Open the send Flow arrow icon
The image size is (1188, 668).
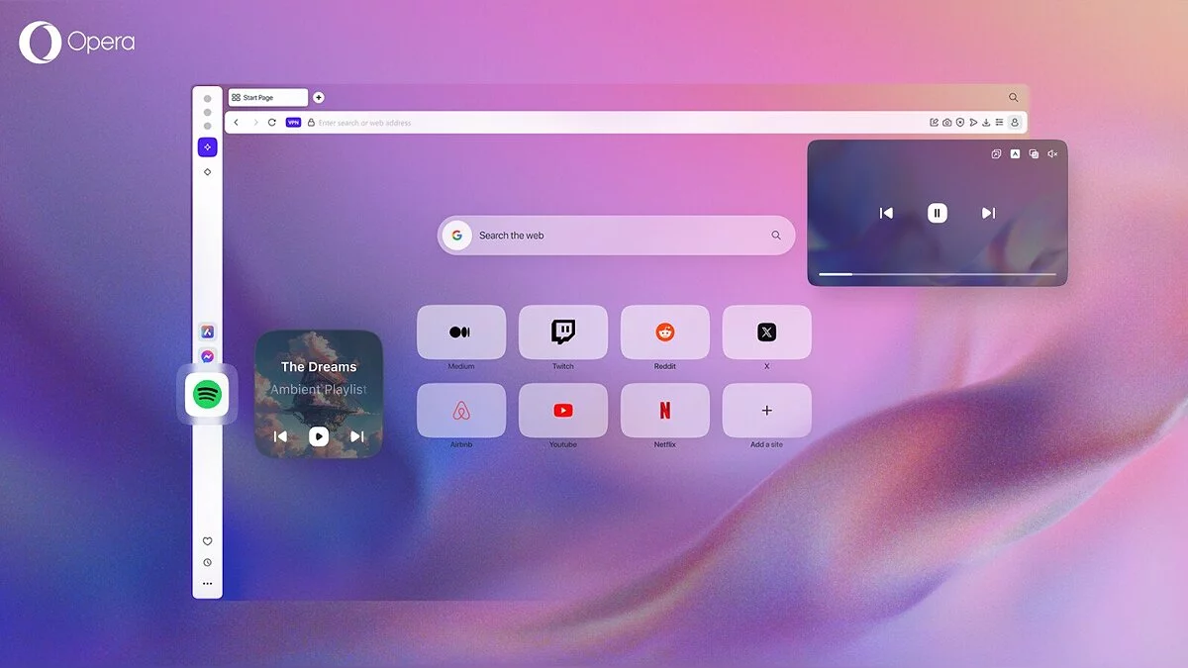(x=973, y=123)
